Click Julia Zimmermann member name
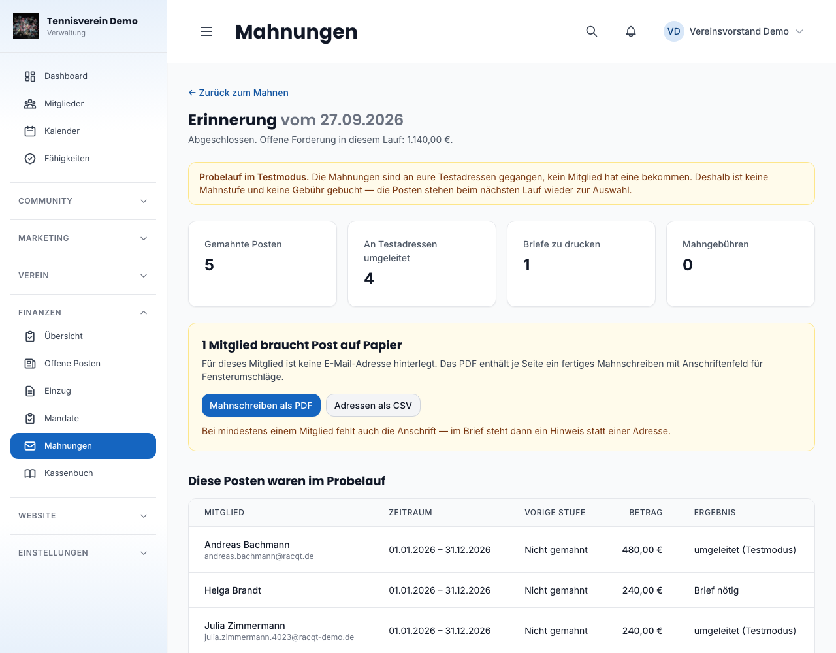Screen dimensions: 836x653 [245, 626]
